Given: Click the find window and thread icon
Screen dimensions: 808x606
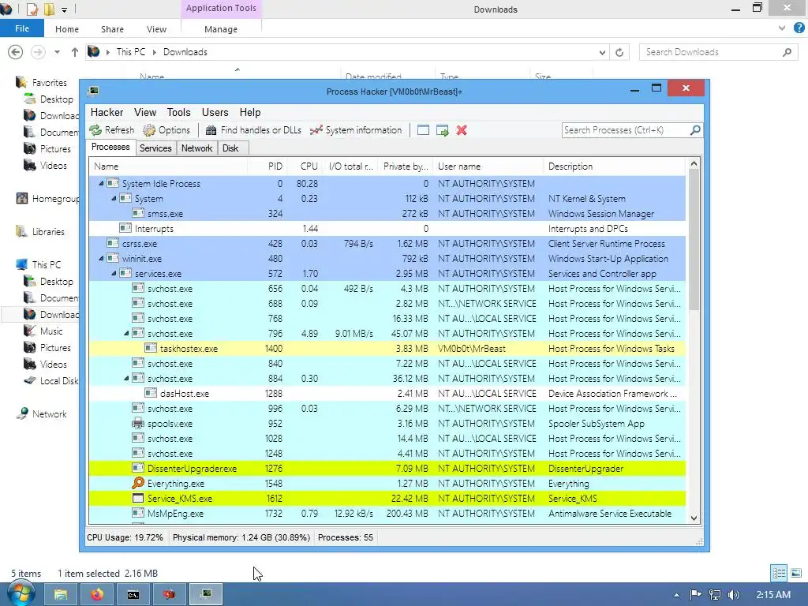Looking at the screenshot, I should coord(442,130).
